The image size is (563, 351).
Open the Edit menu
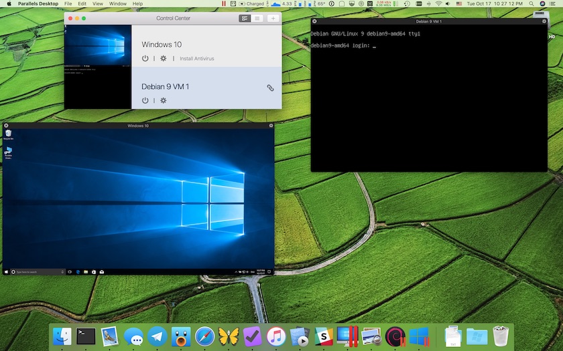(x=82, y=3)
